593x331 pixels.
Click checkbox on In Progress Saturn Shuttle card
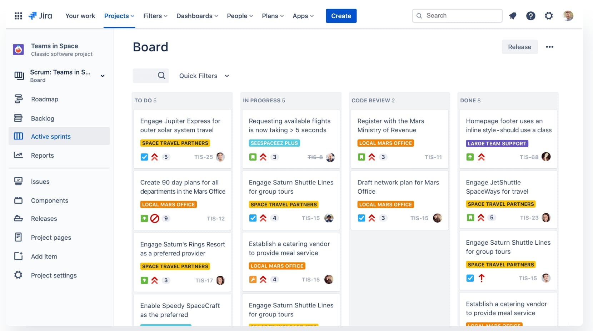tap(253, 218)
